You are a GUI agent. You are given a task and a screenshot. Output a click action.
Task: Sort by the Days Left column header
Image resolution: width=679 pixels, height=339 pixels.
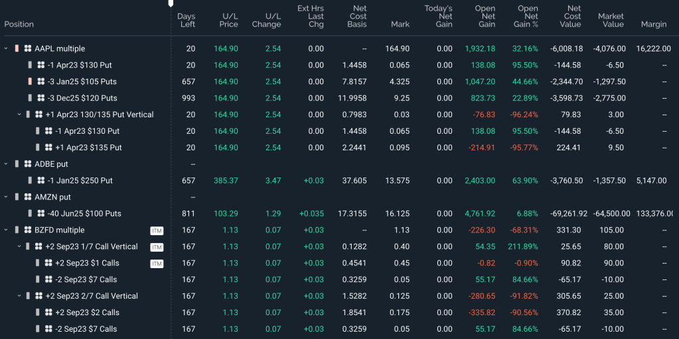(x=187, y=20)
